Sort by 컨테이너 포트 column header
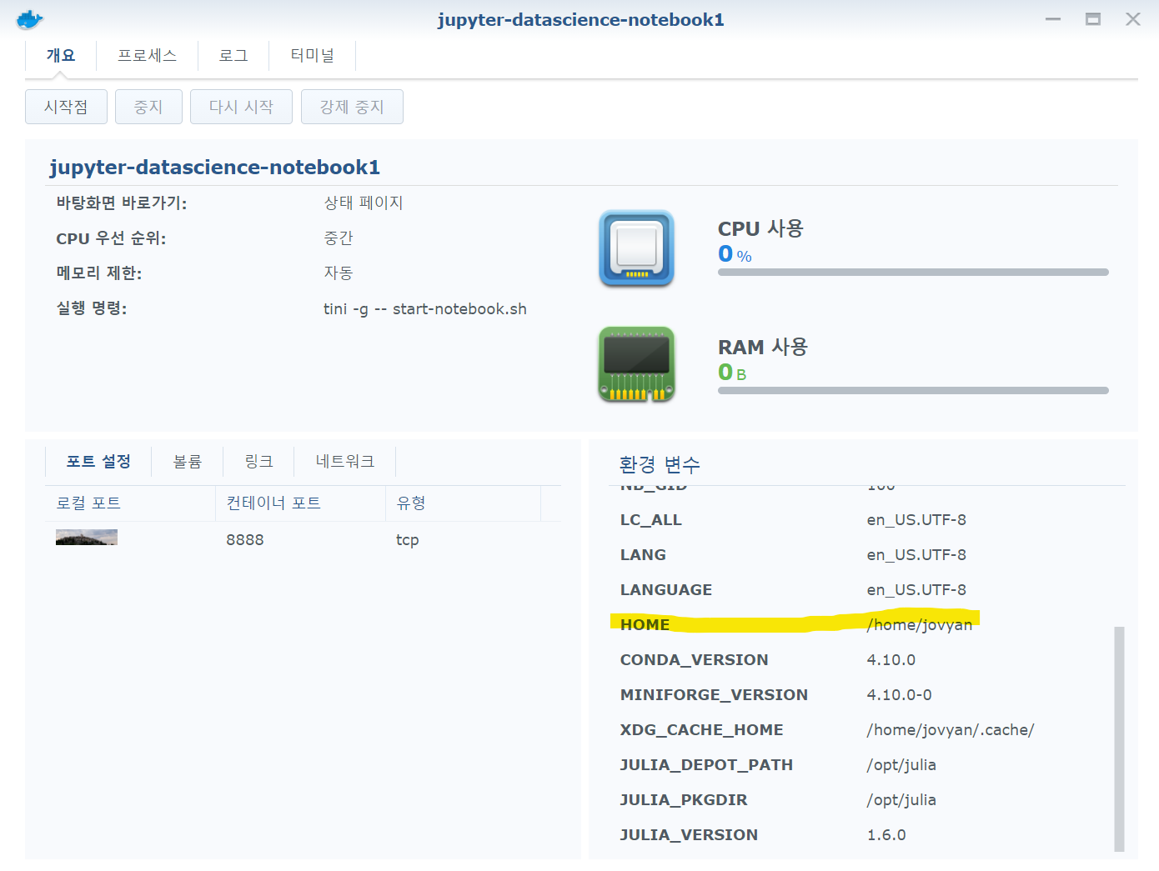 click(x=300, y=503)
